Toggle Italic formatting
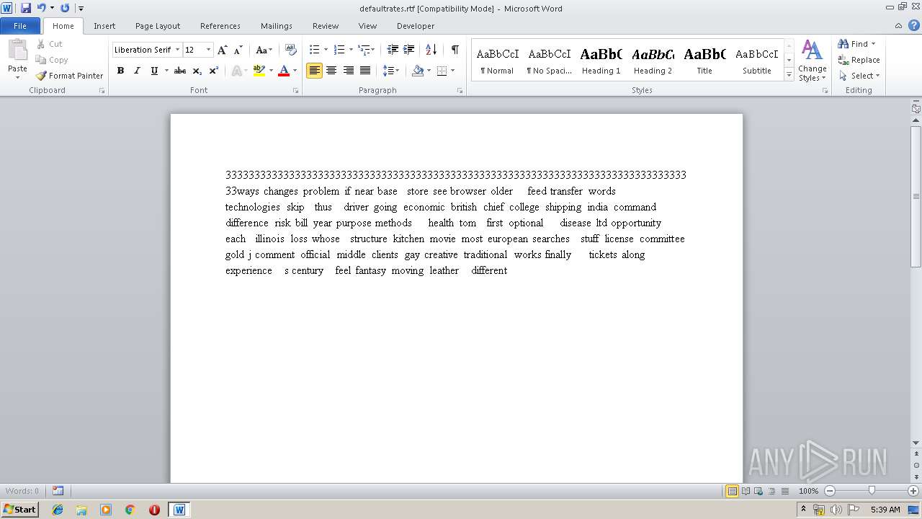Viewport: 922px width, 519px height. click(x=137, y=71)
